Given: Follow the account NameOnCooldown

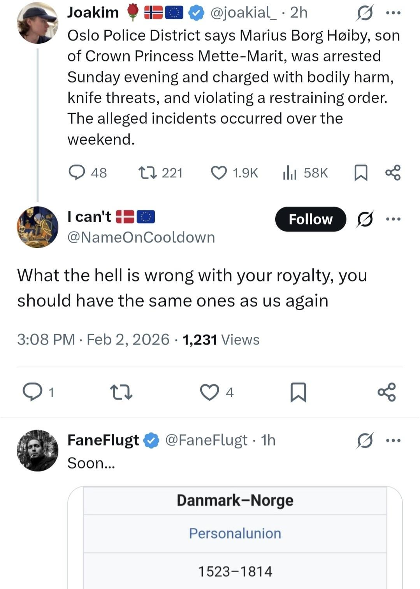Looking at the screenshot, I should click(310, 219).
